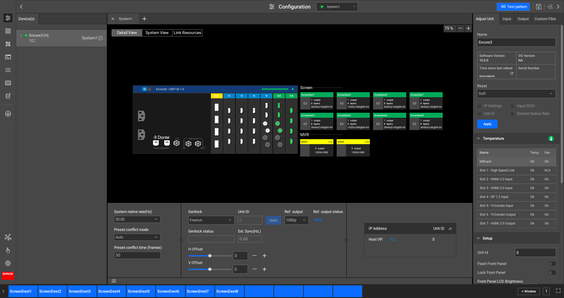The height and width of the screenshot is (298, 564).
Task: Go back with the top-left arrow
Action: tap(21, 6)
